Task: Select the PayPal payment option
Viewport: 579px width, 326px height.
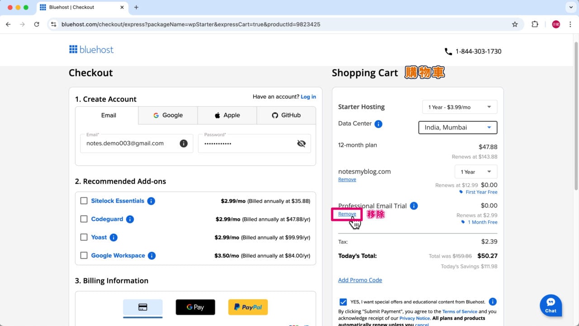Action: point(248,307)
